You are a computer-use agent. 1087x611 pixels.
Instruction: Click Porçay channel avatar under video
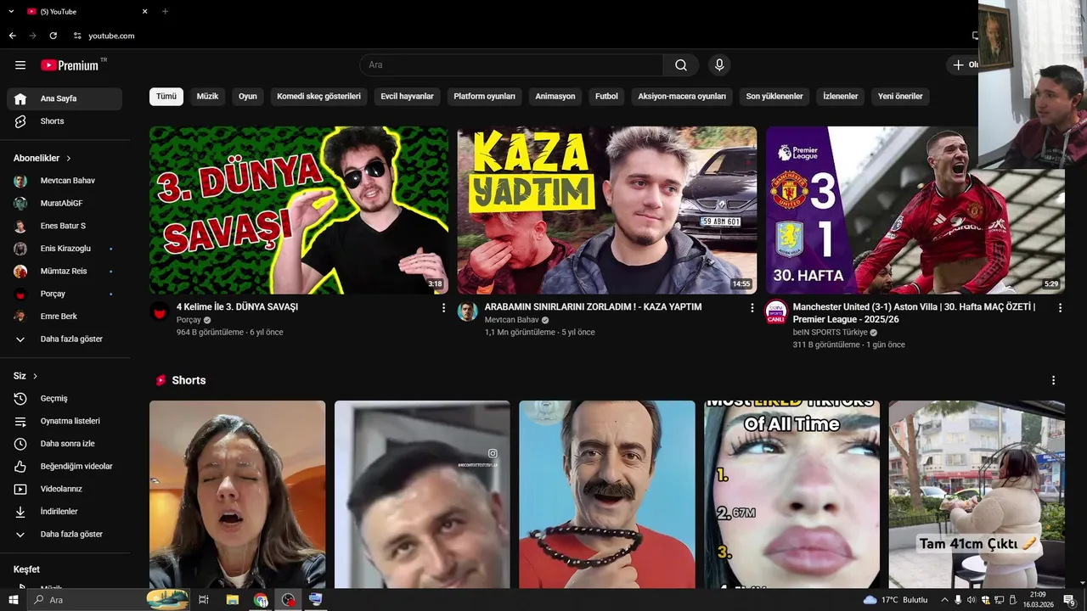[160, 311]
